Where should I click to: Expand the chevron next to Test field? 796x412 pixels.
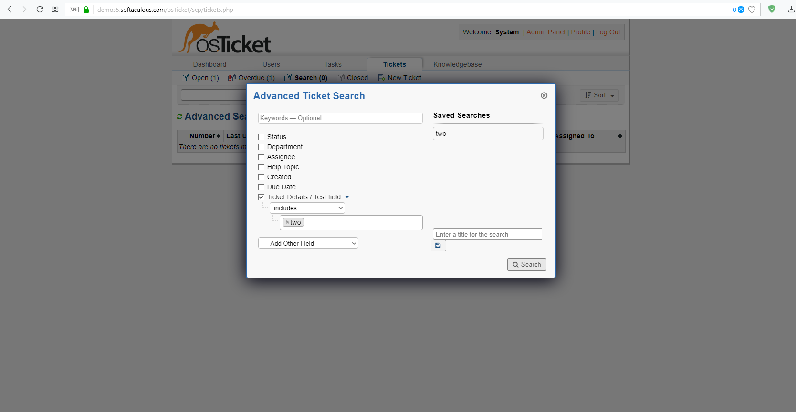coord(347,197)
